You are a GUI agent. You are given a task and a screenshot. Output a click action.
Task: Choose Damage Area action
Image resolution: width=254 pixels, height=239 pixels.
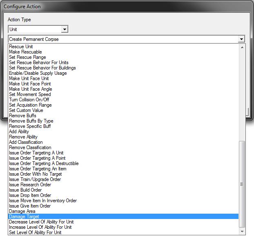123,211
